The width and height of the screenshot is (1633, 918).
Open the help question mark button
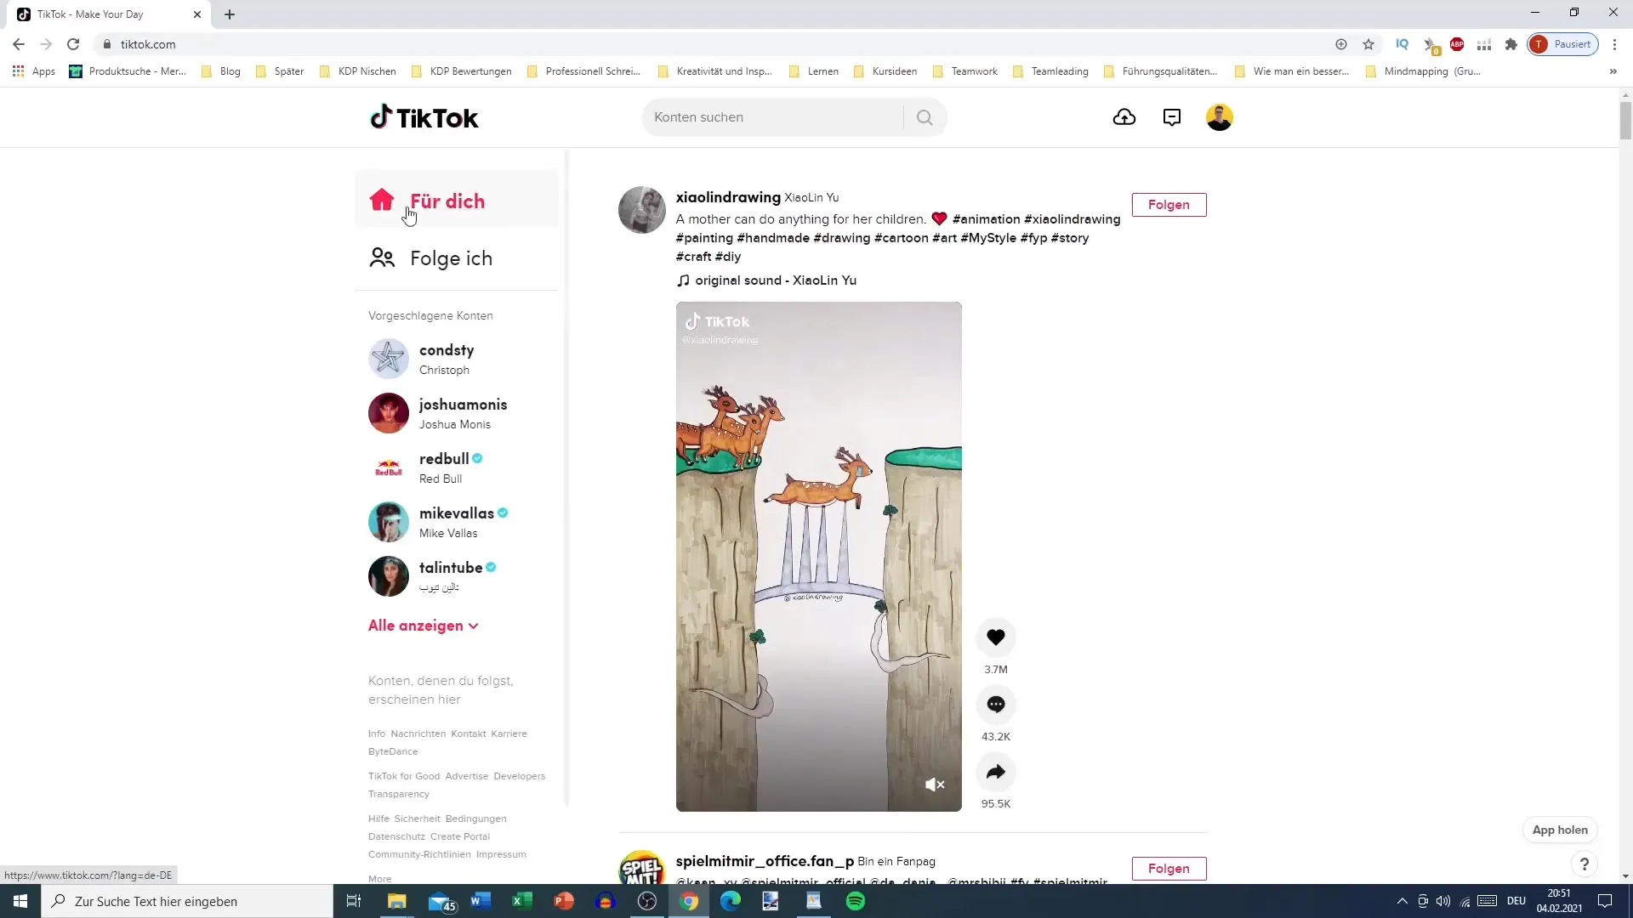tap(1584, 864)
